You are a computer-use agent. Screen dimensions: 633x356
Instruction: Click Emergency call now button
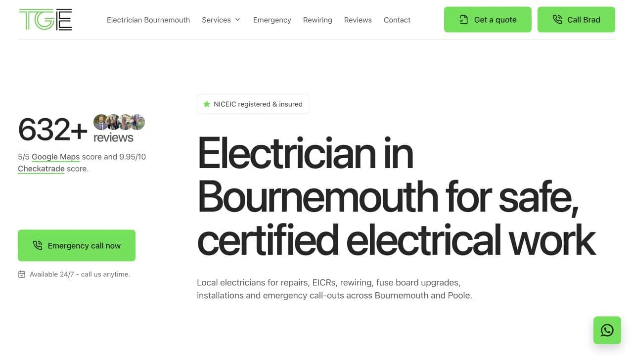[x=77, y=245]
